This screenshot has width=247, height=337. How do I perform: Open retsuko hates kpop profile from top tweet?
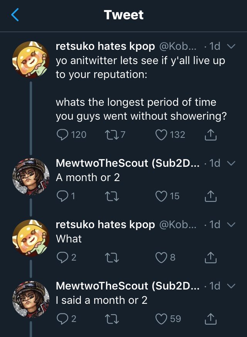coord(105,47)
